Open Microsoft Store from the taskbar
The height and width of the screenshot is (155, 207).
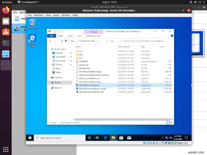click(x=121, y=138)
